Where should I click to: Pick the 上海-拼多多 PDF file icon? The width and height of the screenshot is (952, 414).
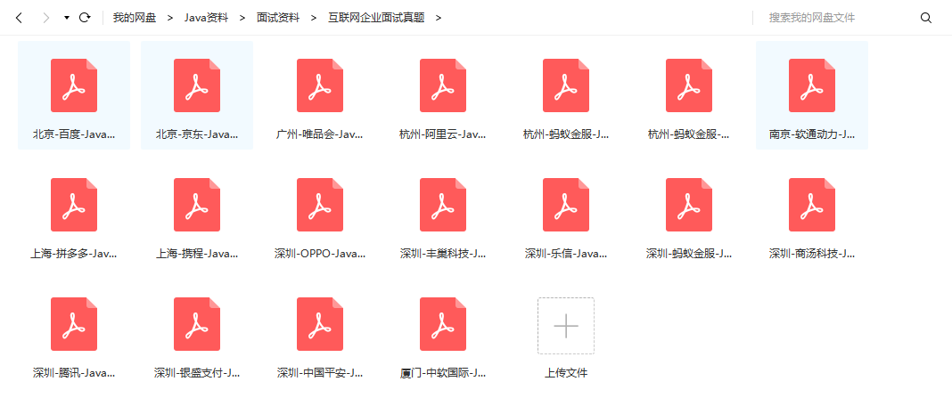click(74, 205)
